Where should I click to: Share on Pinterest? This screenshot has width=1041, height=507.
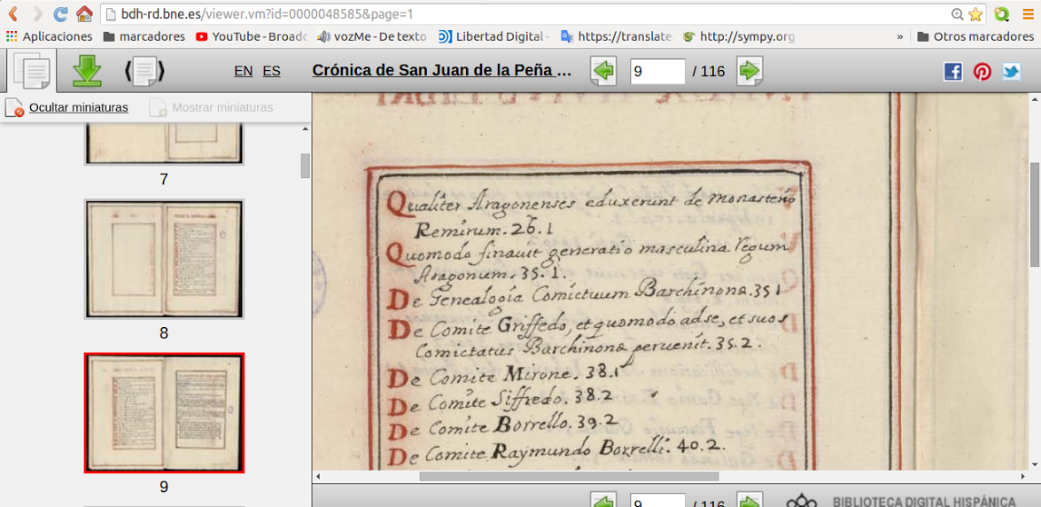click(x=982, y=71)
